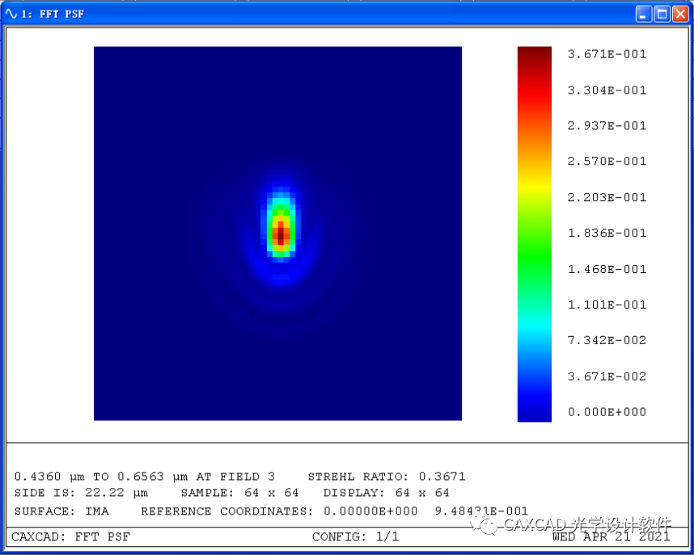Click the 2.570E-001 scale label
Viewport: 694px width, 555px height.
click(x=607, y=161)
